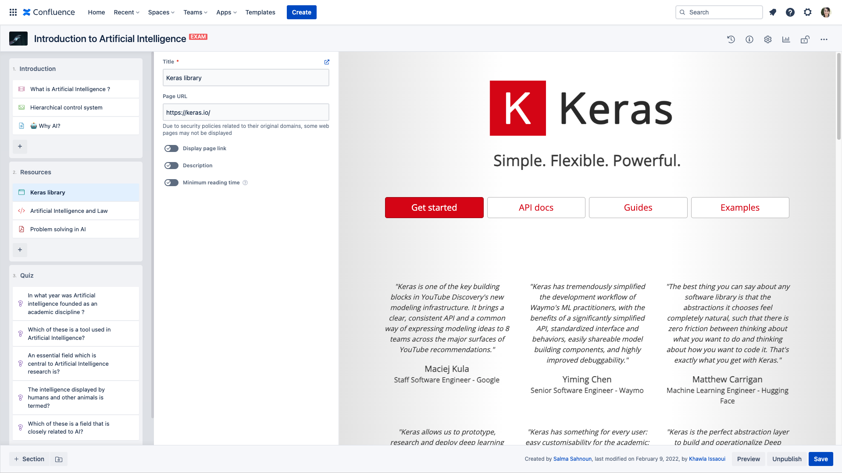This screenshot has width=842, height=473.
Task: Open the Keras page in new window icon
Action: (x=327, y=62)
